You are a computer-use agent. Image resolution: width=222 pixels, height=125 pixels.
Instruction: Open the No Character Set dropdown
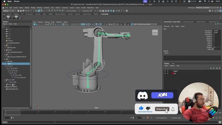(x=162, y=118)
